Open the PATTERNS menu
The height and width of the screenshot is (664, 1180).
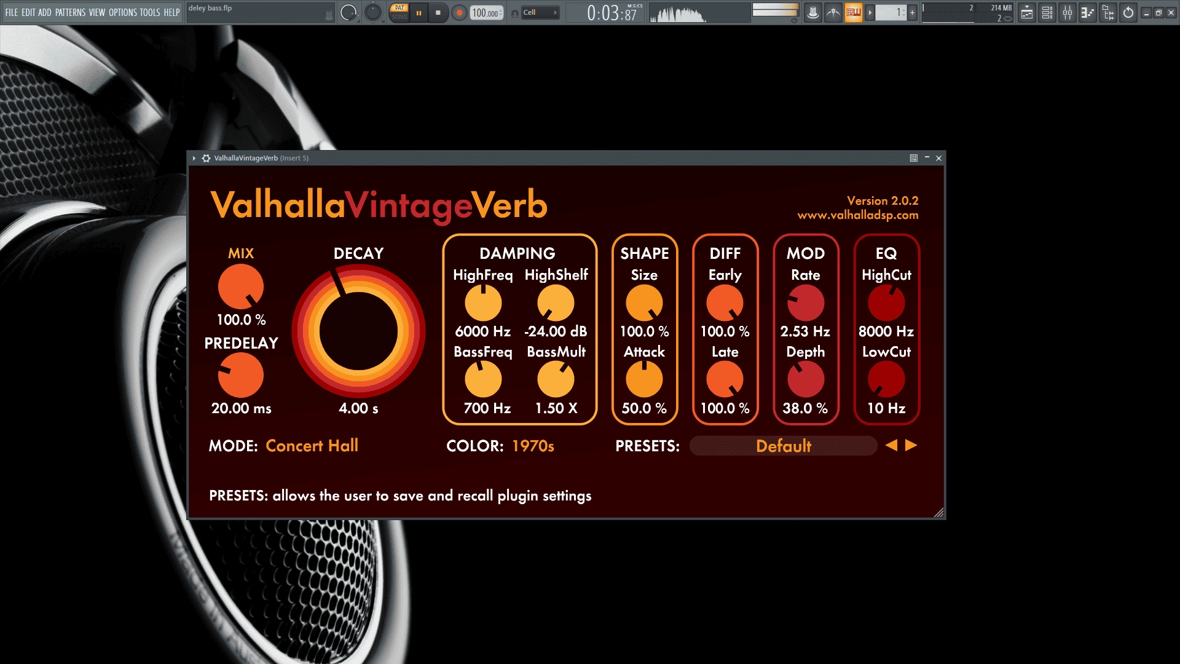click(x=70, y=12)
